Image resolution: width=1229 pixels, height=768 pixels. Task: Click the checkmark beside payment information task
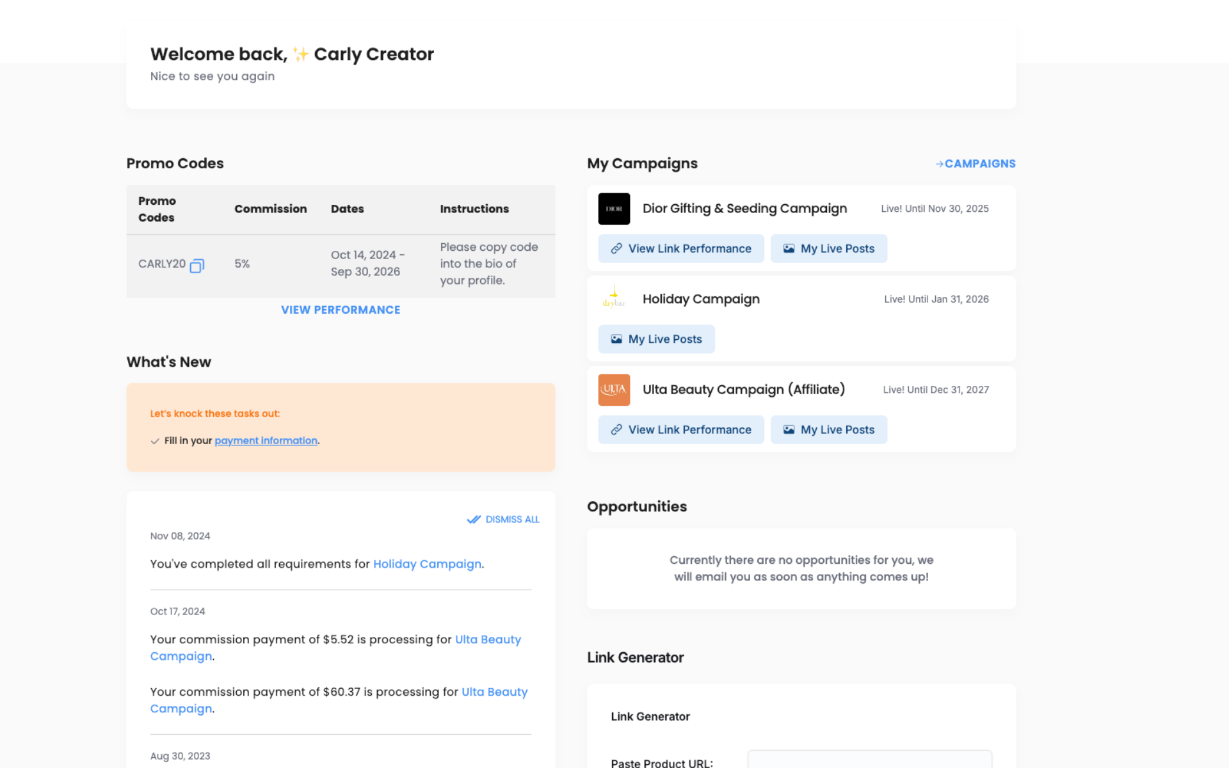pos(155,441)
